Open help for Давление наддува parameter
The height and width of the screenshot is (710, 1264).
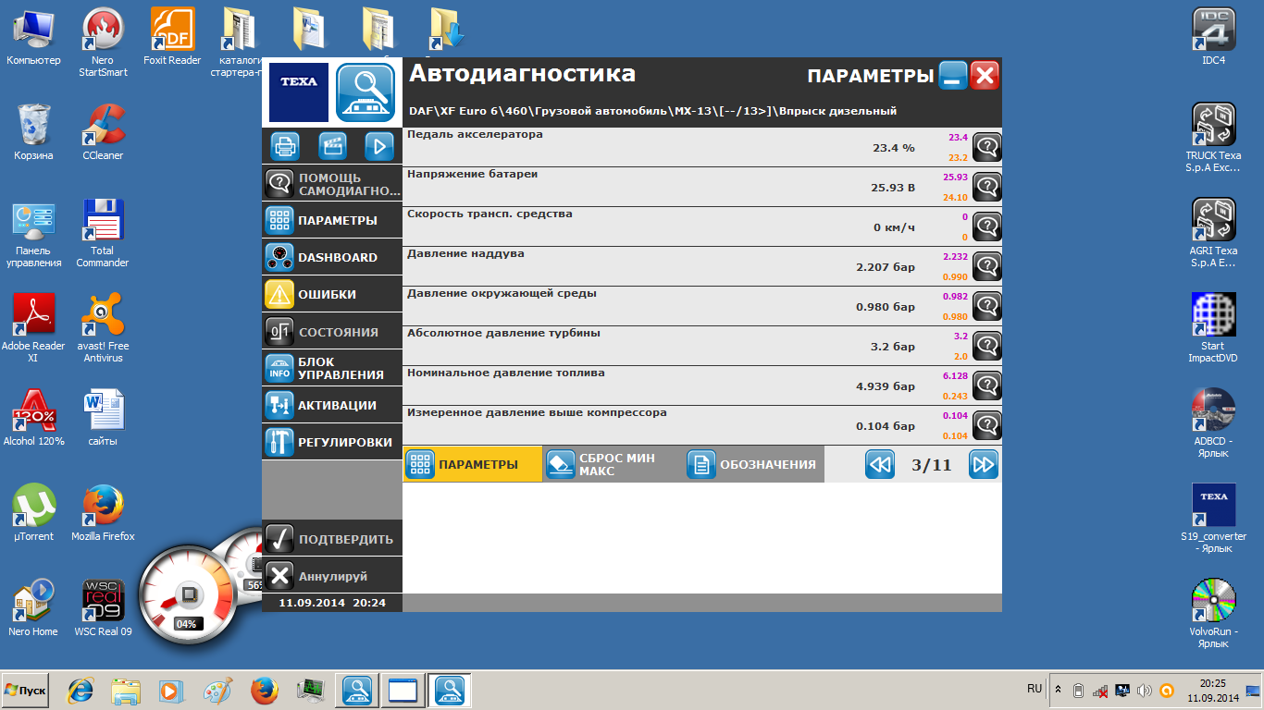tap(987, 266)
